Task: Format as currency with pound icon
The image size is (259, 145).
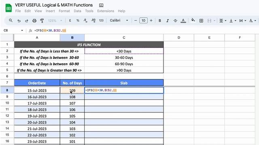Action: pyautogui.click(x=70, y=21)
